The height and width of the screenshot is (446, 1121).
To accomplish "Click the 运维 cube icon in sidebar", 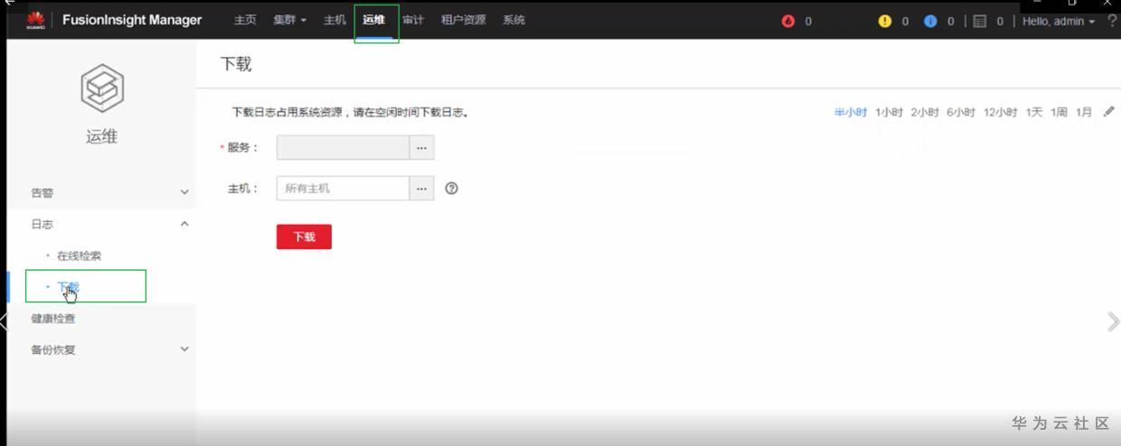I will point(102,88).
